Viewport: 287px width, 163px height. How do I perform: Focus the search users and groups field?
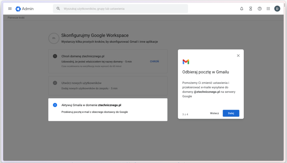pyautogui.click(x=121, y=9)
